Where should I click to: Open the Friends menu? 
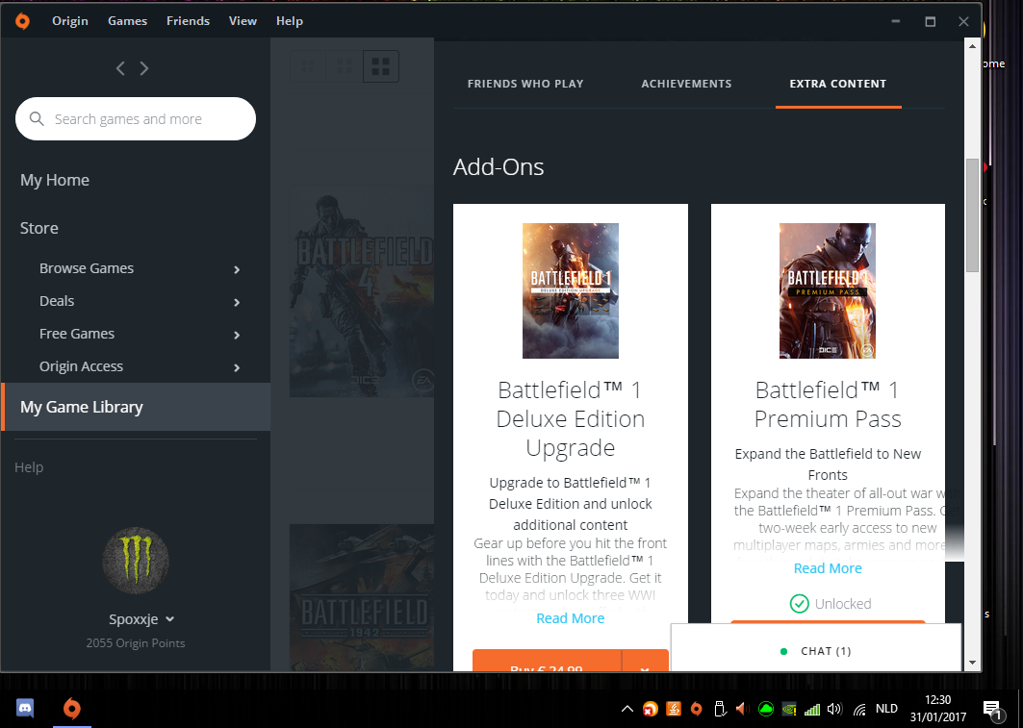pyautogui.click(x=188, y=21)
